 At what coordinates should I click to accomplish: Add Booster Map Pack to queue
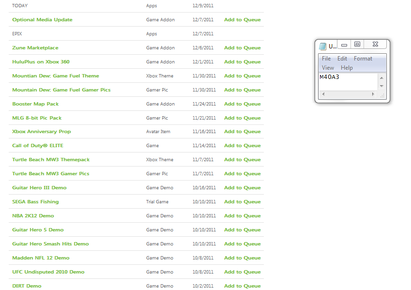point(243,104)
